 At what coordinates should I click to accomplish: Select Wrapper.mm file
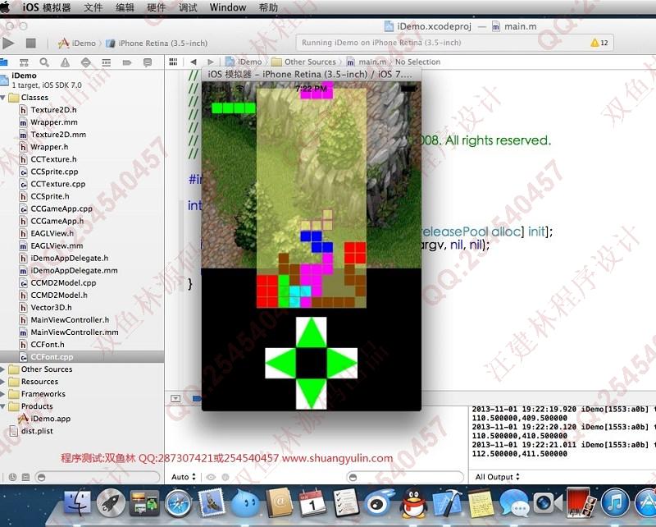point(54,122)
